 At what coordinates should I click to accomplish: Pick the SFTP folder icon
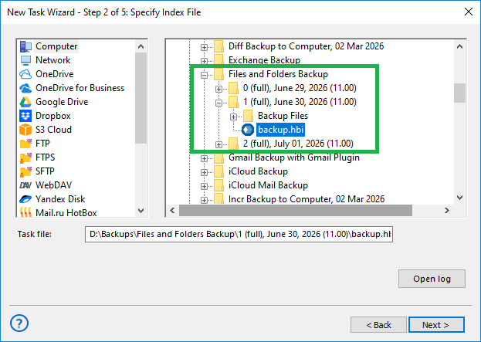pyautogui.click(x=25, y=171)
